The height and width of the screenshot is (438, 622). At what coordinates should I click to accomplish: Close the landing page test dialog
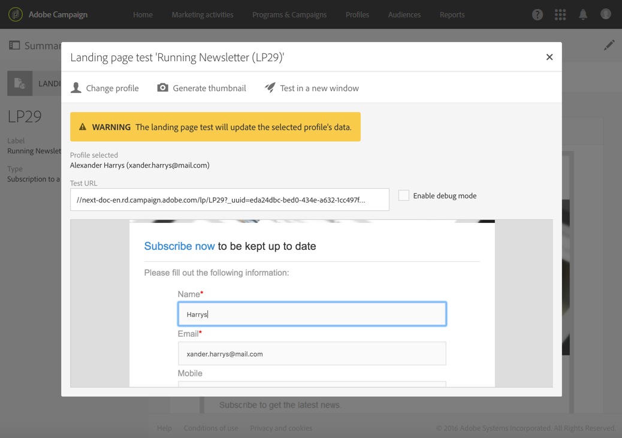click(x=549, y=57)
